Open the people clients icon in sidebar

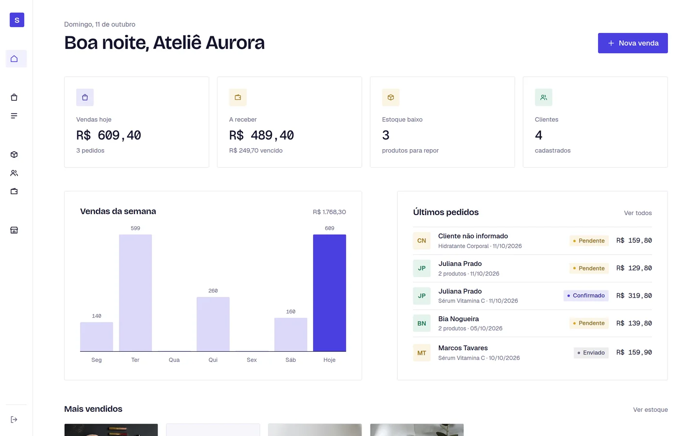(14, 173)
